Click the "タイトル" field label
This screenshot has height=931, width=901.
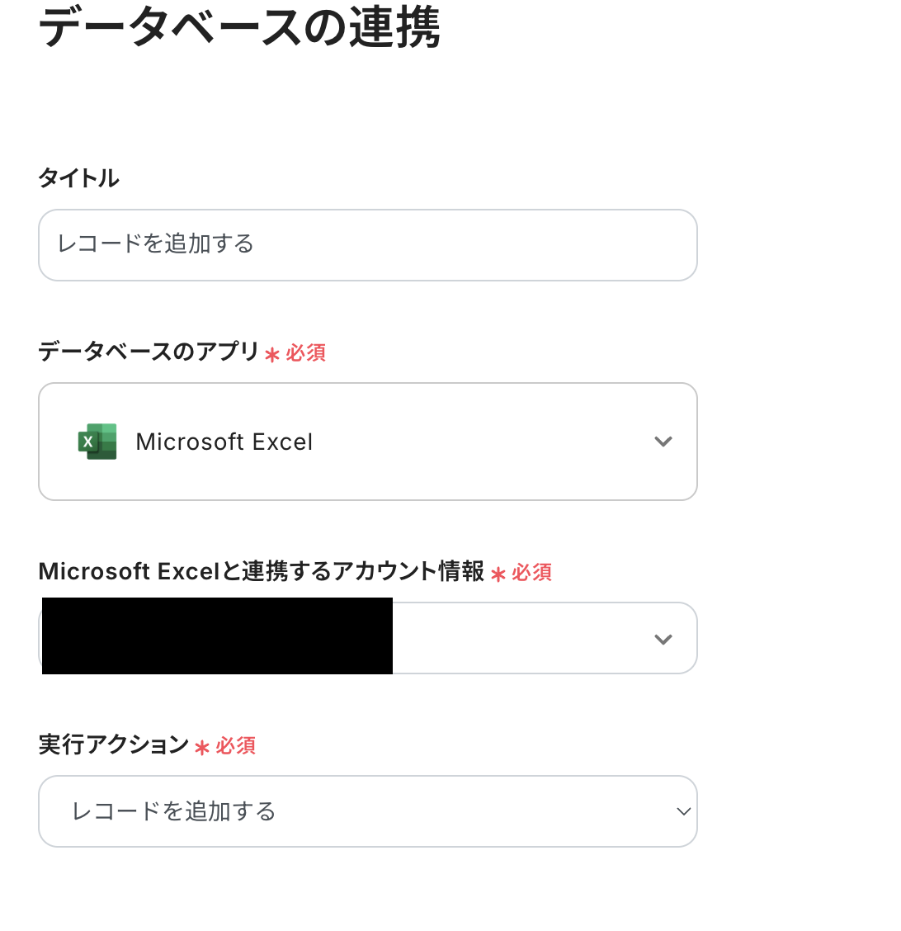coord(79,177)
